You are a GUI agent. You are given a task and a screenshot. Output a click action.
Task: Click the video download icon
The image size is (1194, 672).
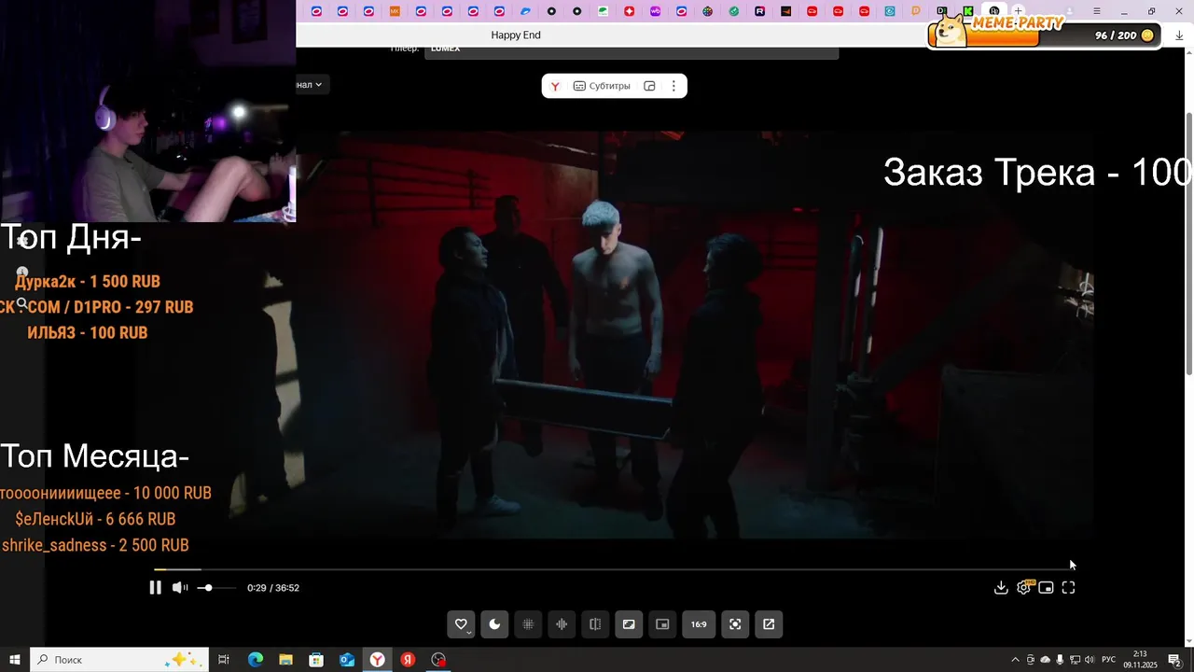[x=1001, y=587]
